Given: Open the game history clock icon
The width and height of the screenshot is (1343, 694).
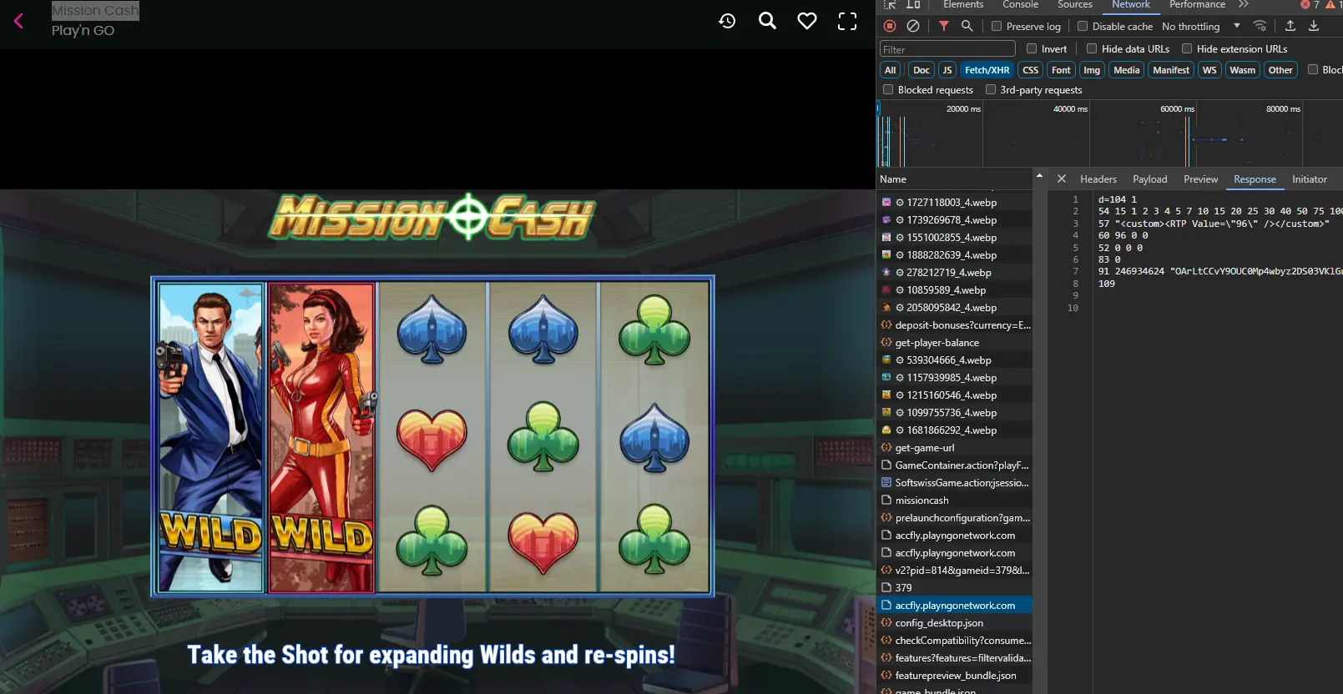Looking at the screenshot, I should tap(727, 21).
